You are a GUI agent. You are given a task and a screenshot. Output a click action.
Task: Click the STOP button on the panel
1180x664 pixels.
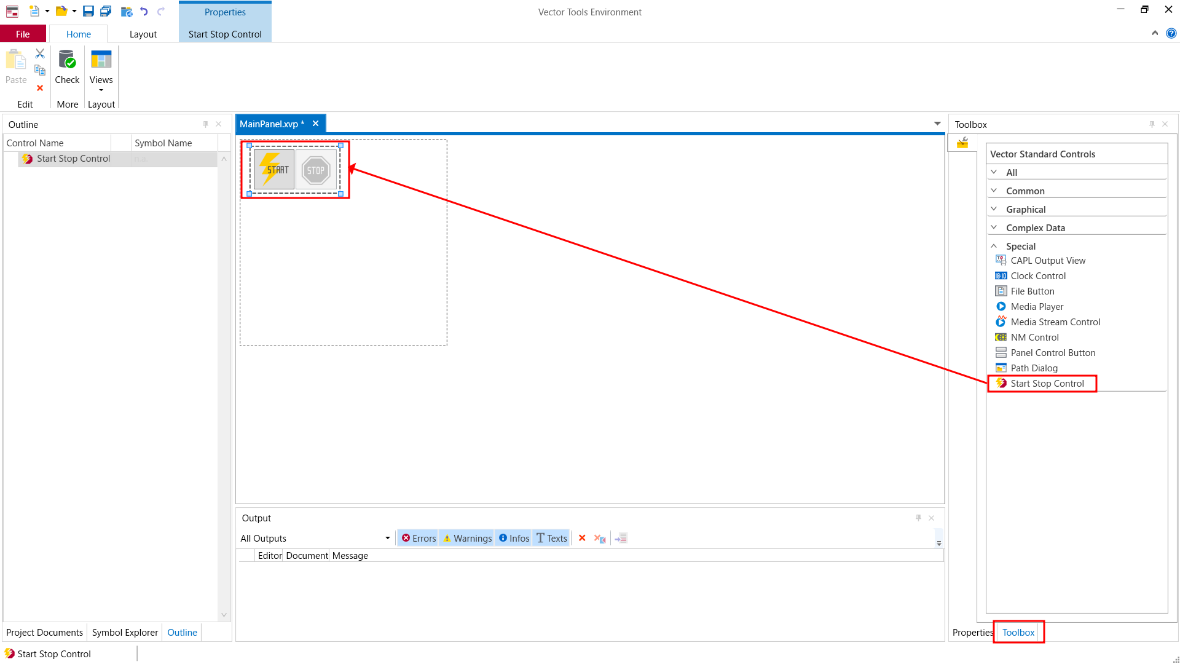[x=316, y=170]
